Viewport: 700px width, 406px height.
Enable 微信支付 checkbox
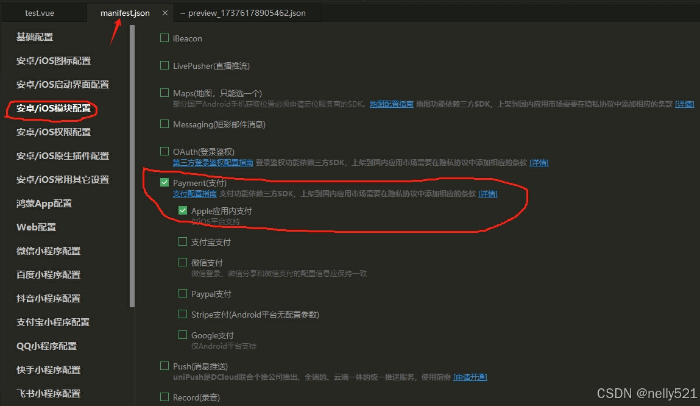tap(183, 262)
